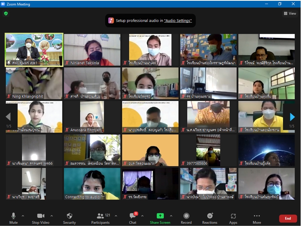Open the More options menu
301x226 pixels.
(x=257, y=218)
